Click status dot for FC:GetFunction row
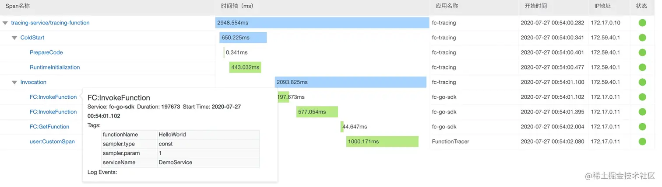Image resolution: width=662 pixels, height=187 pixels. coord(642,127)
